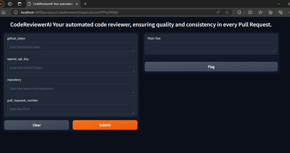Open Read Aloud icon in address bar
The width and height of the screenshot is (290, 153).
tap(218, 12)
